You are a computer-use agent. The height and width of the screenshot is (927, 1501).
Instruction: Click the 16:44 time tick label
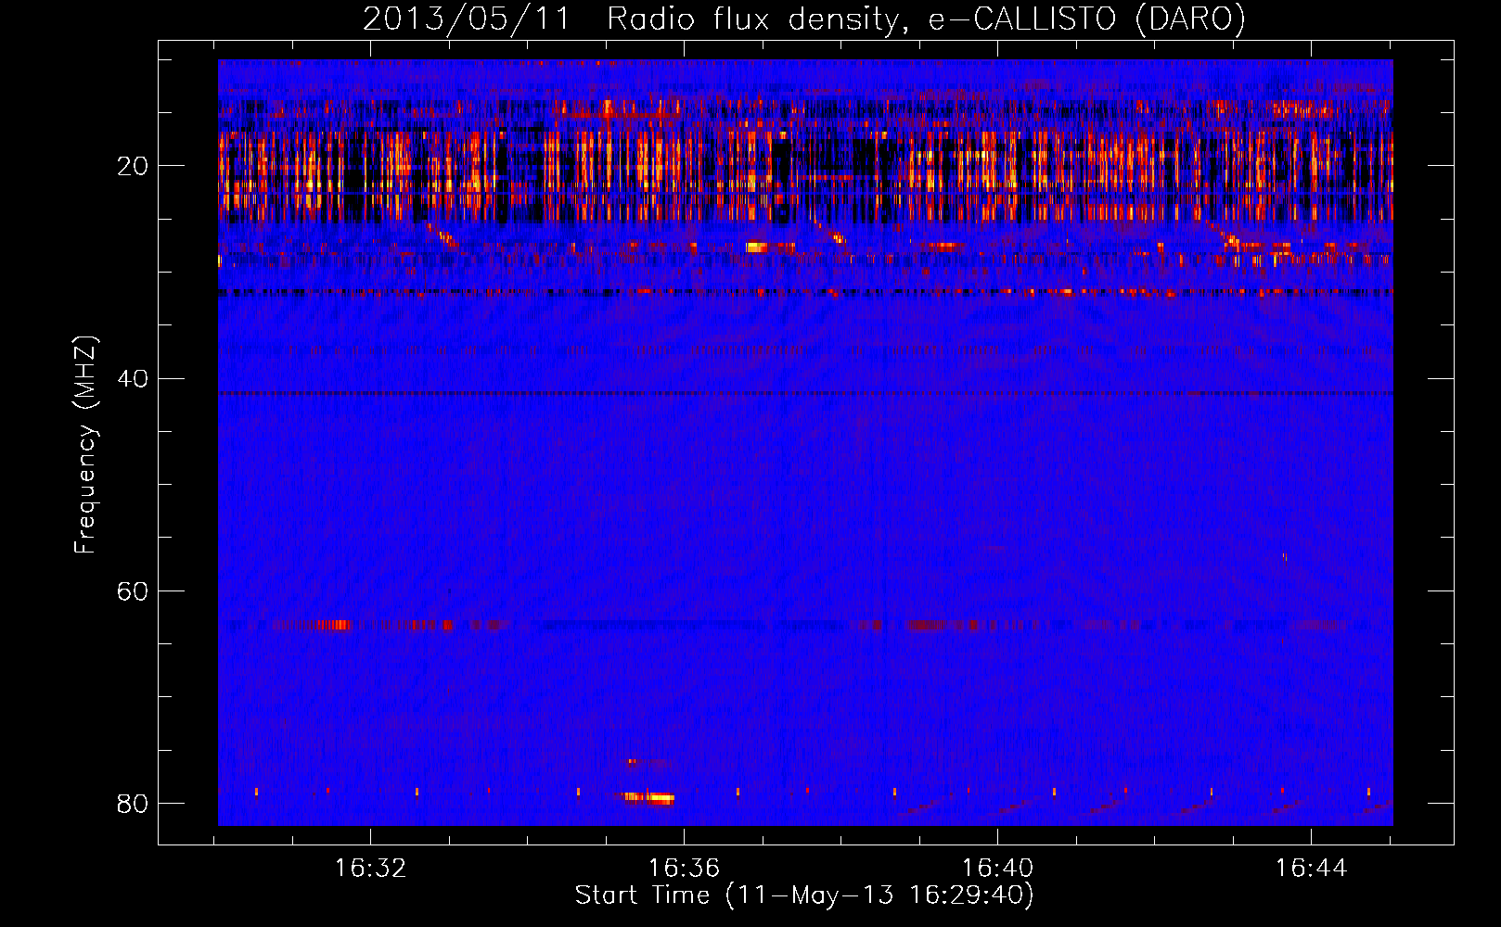click(x=1311, y=869)
